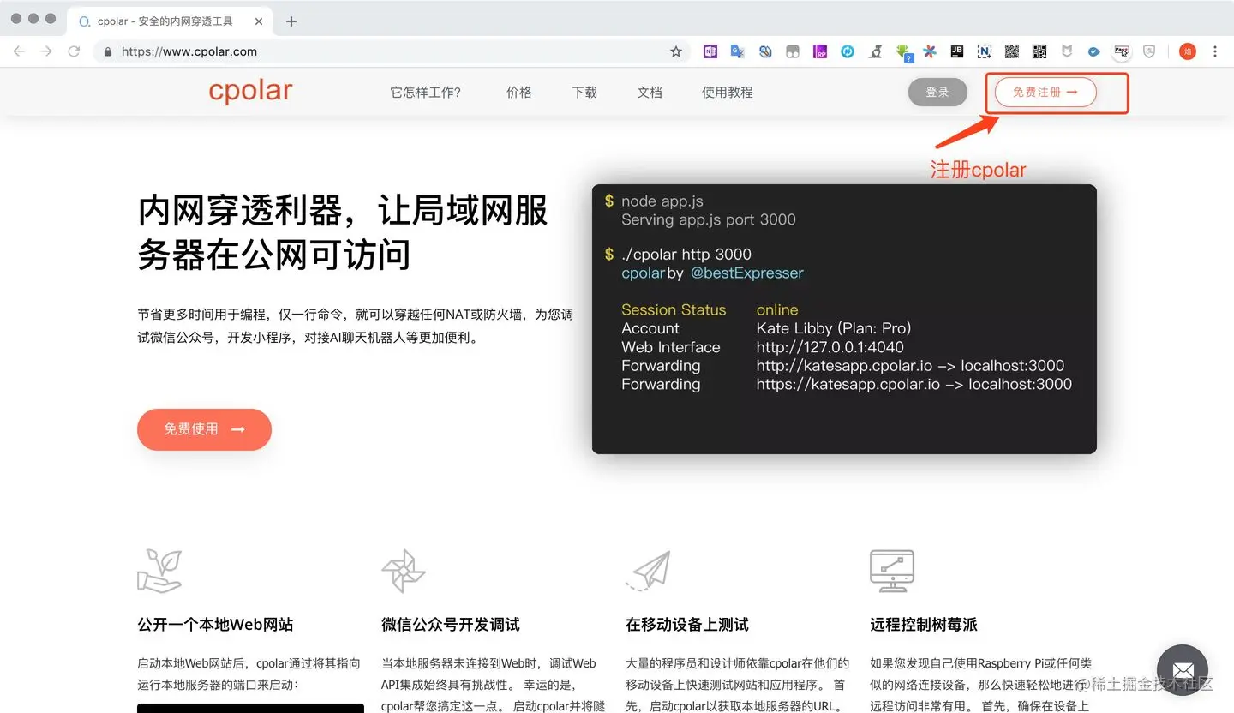This screenshot has width=1234, height=713.
Task: Click the 登录 login button
Action: coord(937,93)
